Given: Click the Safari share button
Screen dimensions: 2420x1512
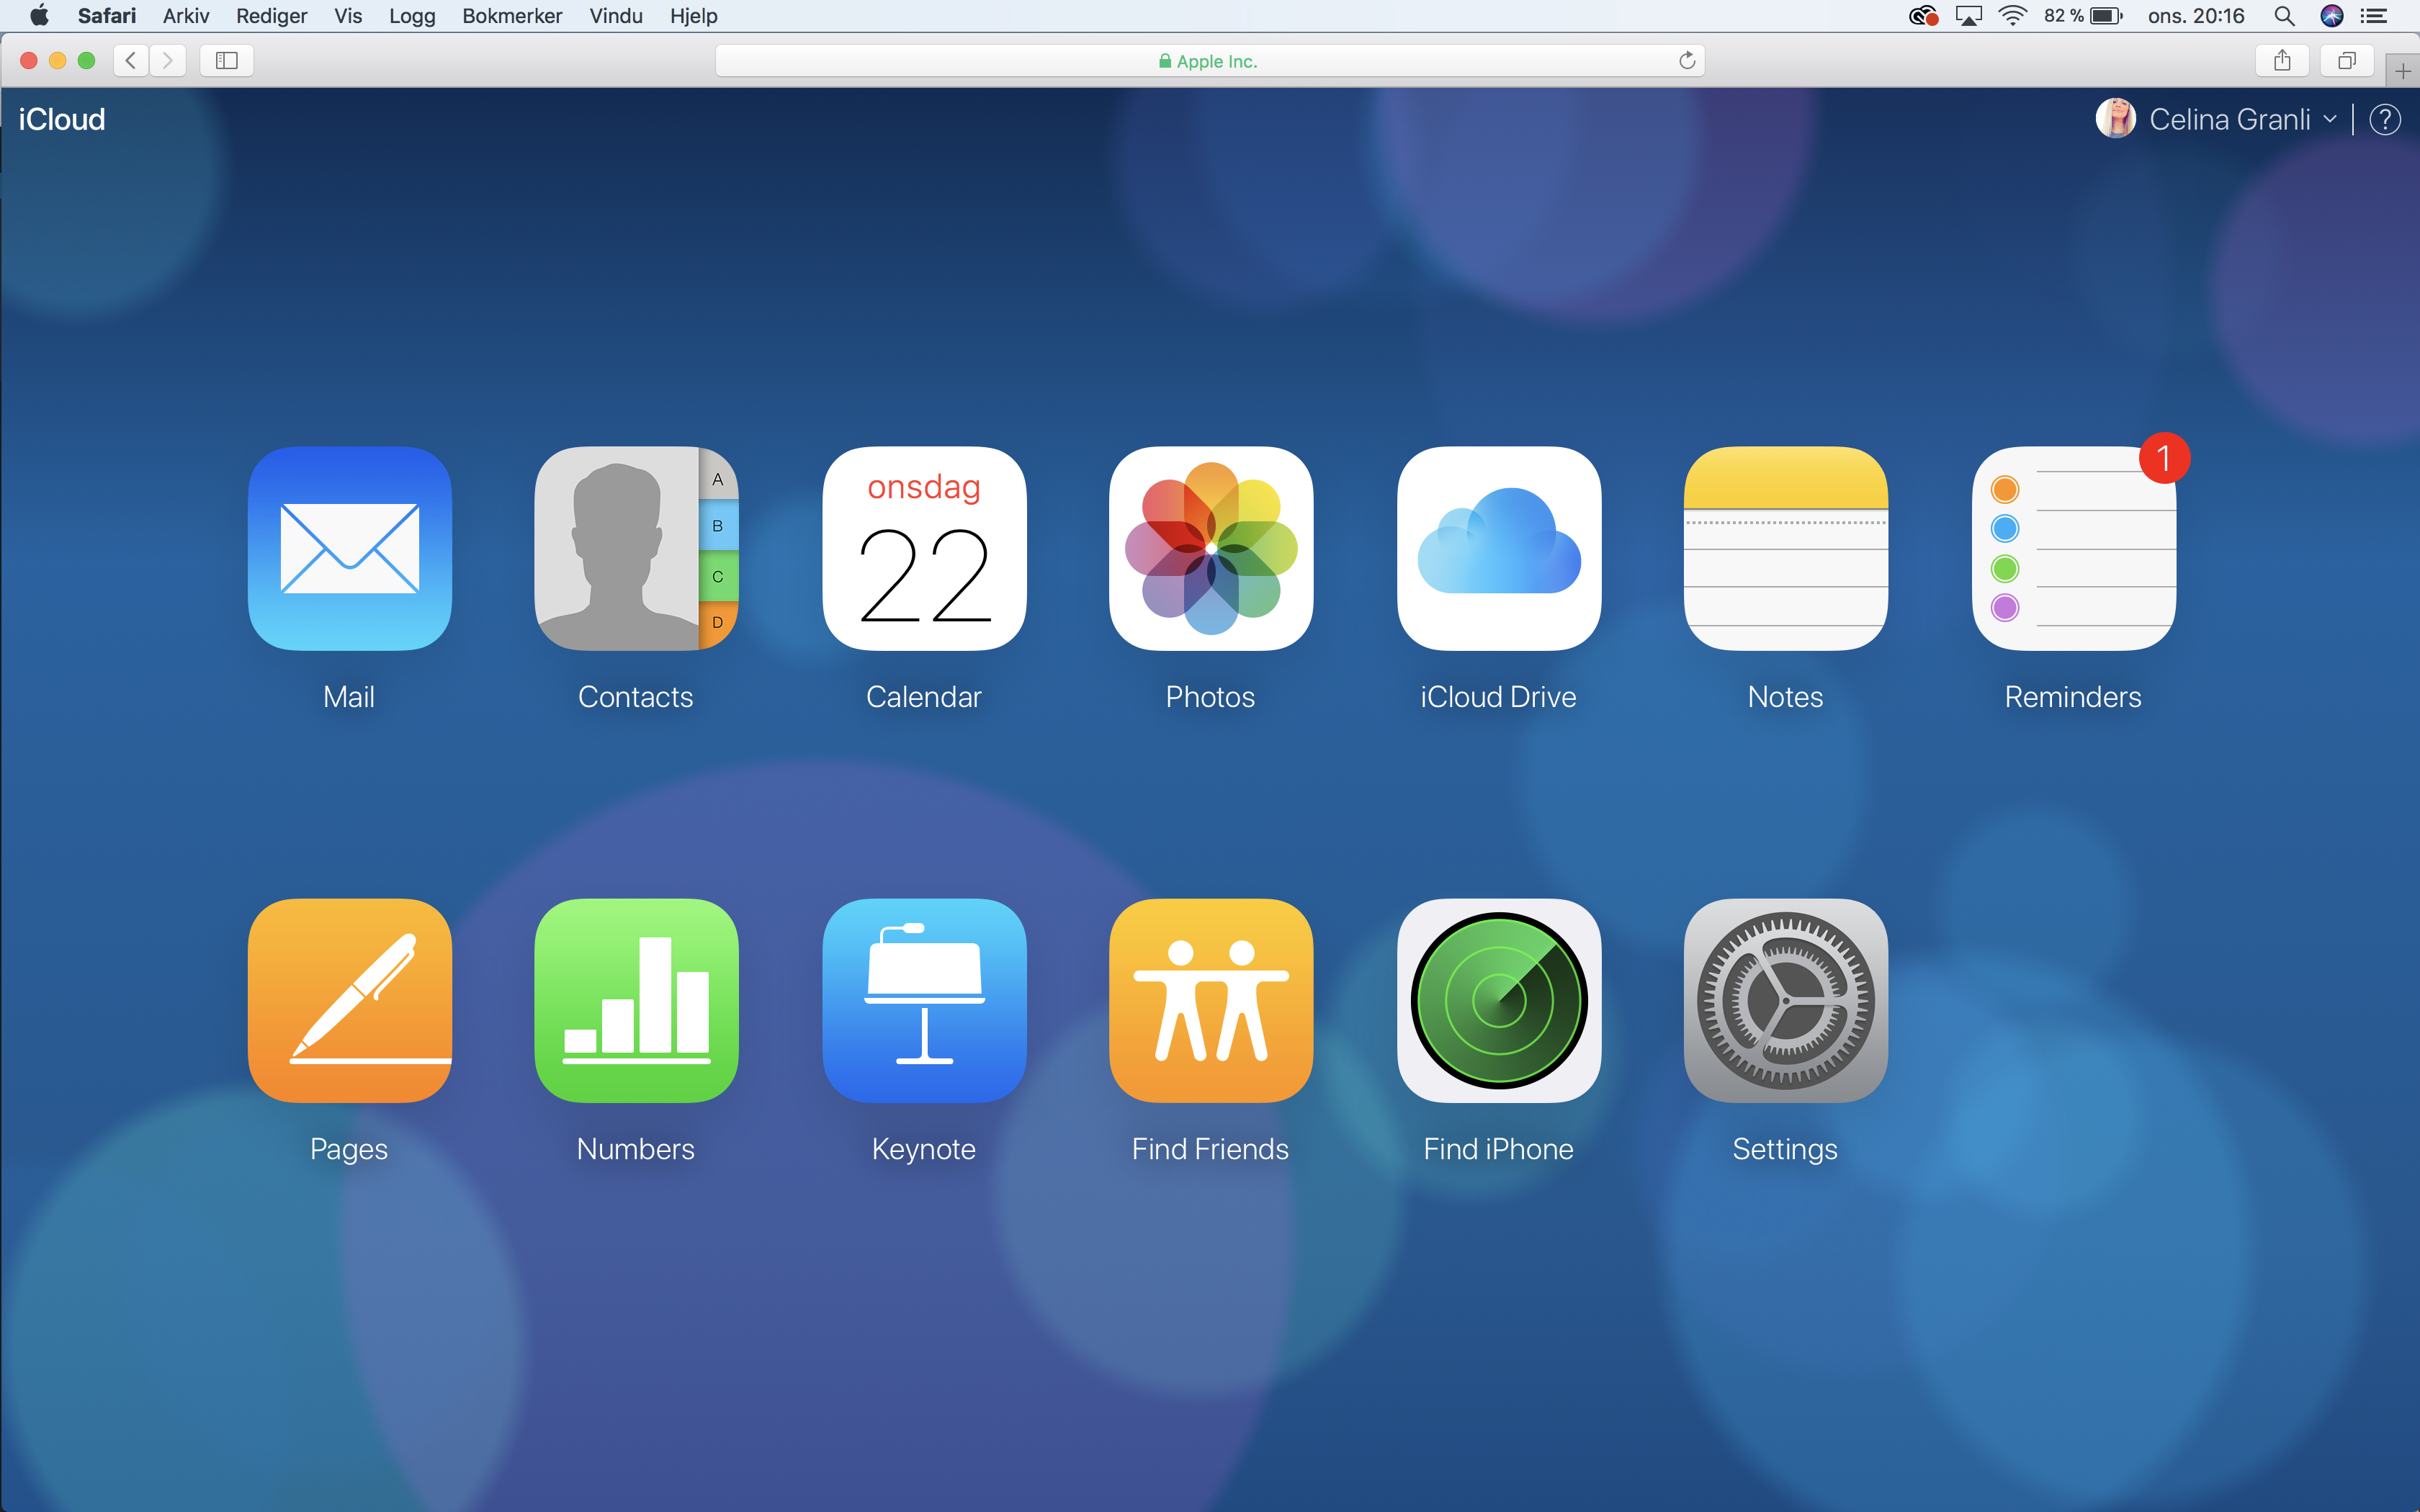Looking at the screenshot, I should (2282, 61).
